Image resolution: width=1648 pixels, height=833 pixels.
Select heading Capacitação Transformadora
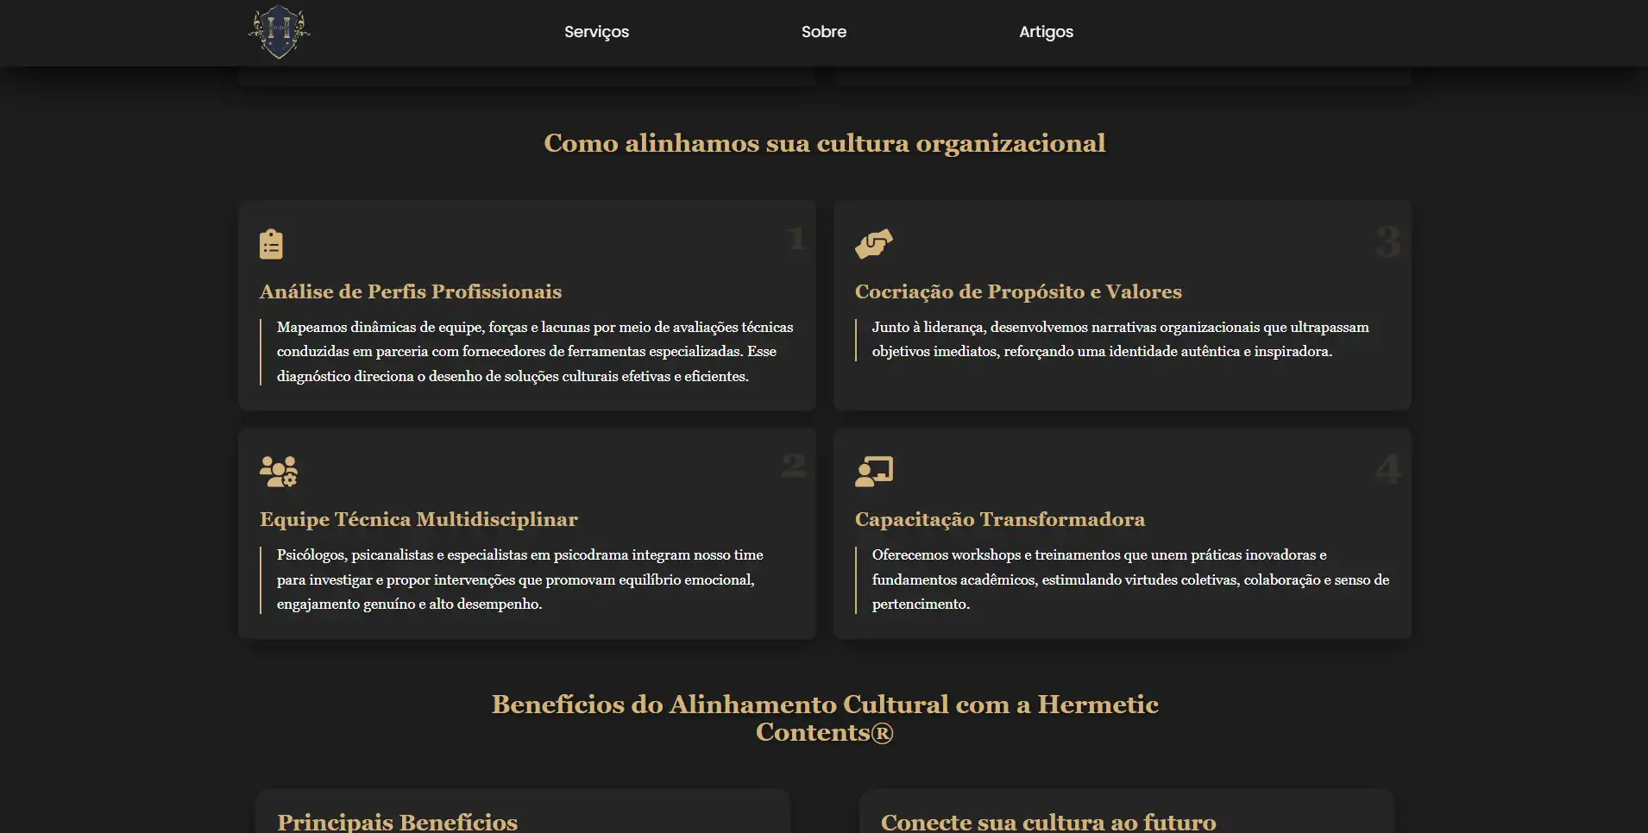(999, 519)
